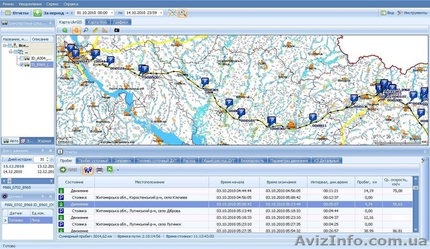Increase Дней истории value with up arrow

point(47,158)
